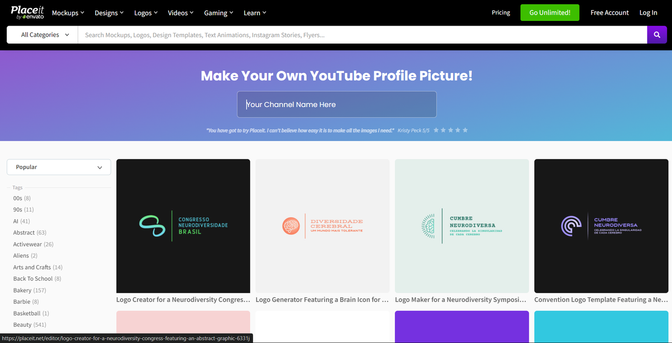This screenshot has height=343, width=672.
Task: Open the Gaming menu
Action: (218, 13)
